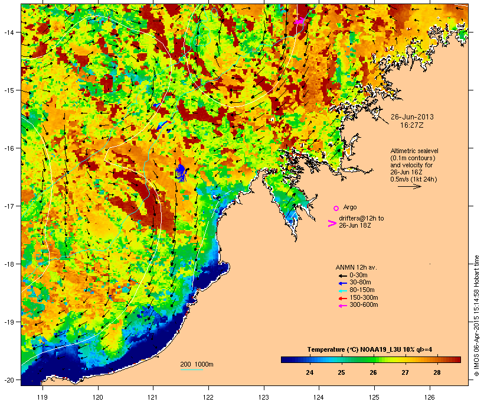This screenshot has width=484, height=402.
Task: Click the latitude label -18
Action: [8, 264]
